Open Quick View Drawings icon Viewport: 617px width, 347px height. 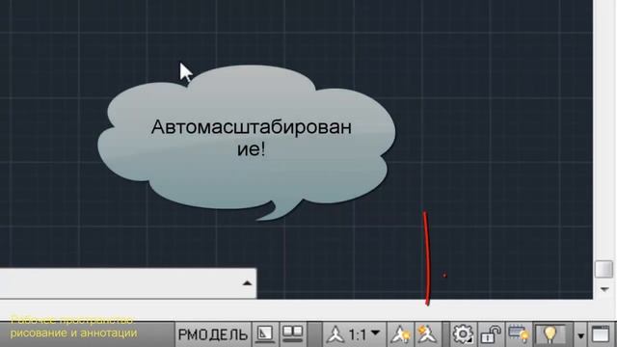(293, 334)
